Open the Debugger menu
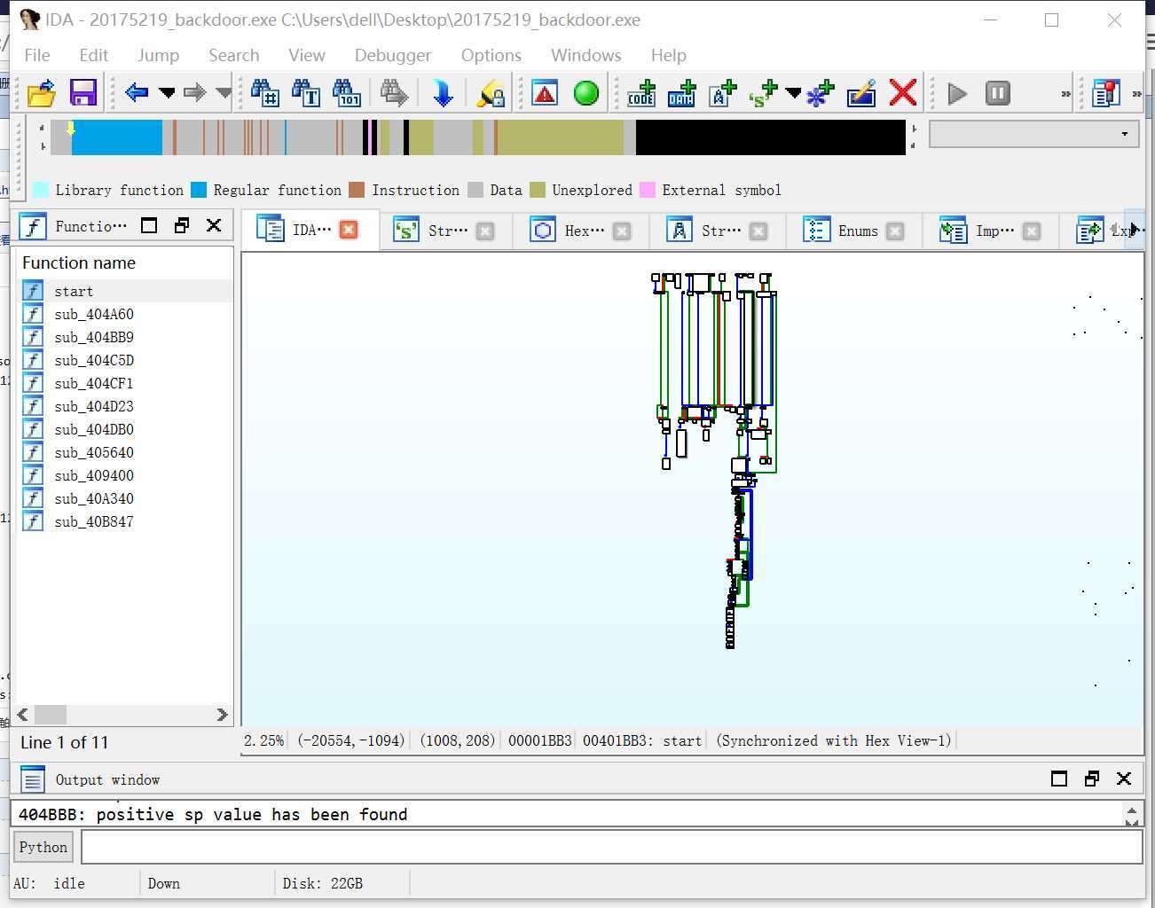Image resolution: width=1155 pixels, height=908 pixels. 393,55
